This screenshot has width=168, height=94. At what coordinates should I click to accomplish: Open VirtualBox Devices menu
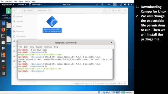(x=27, y=1)
